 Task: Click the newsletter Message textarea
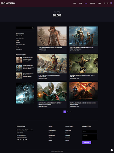coord(90,137)
